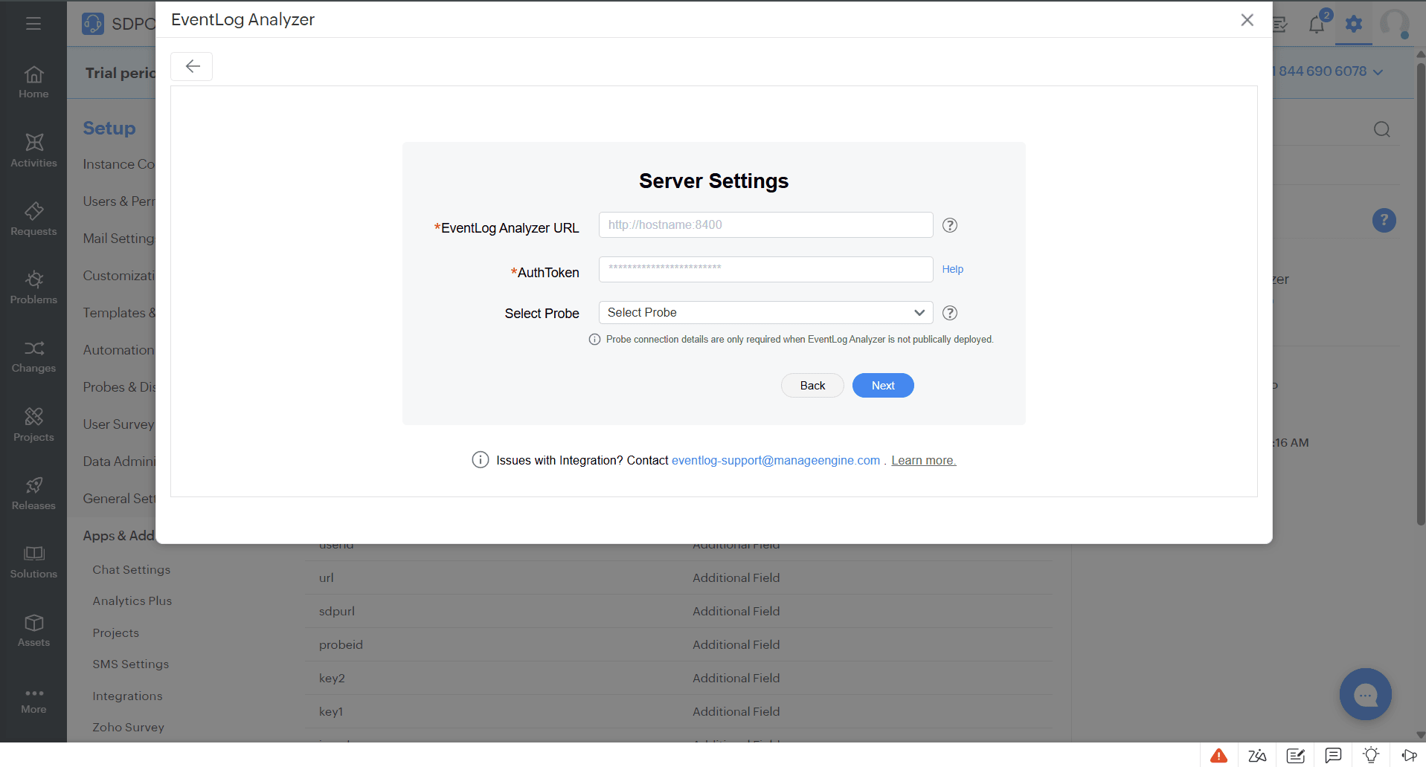Open Changes module

point(33,356)
